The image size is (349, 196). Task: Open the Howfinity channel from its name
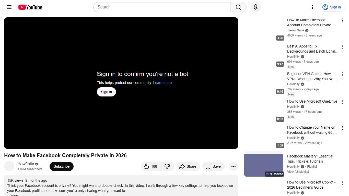pos(26,164)
